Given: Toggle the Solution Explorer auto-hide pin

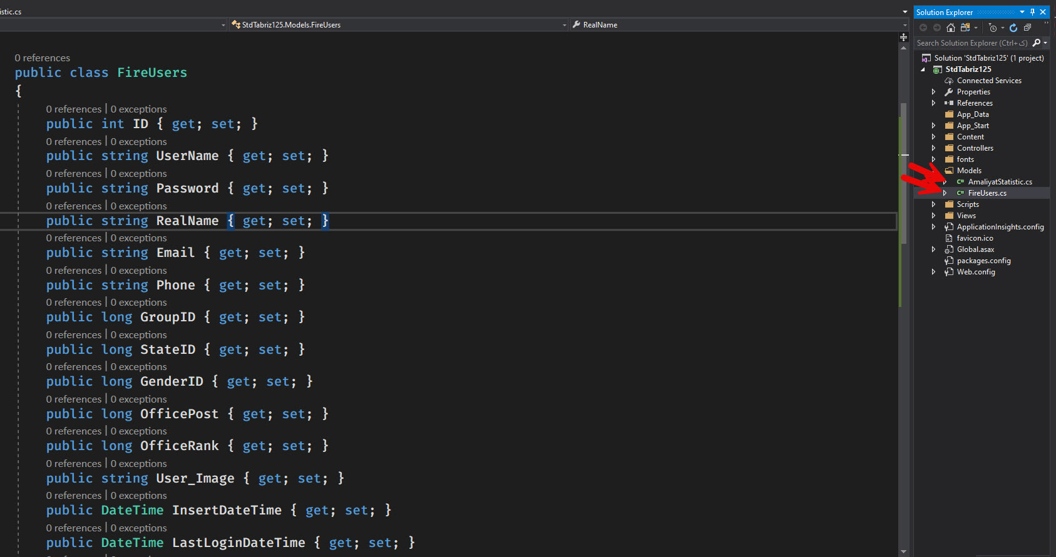Looking at the screenshot, I should 1033,12.
